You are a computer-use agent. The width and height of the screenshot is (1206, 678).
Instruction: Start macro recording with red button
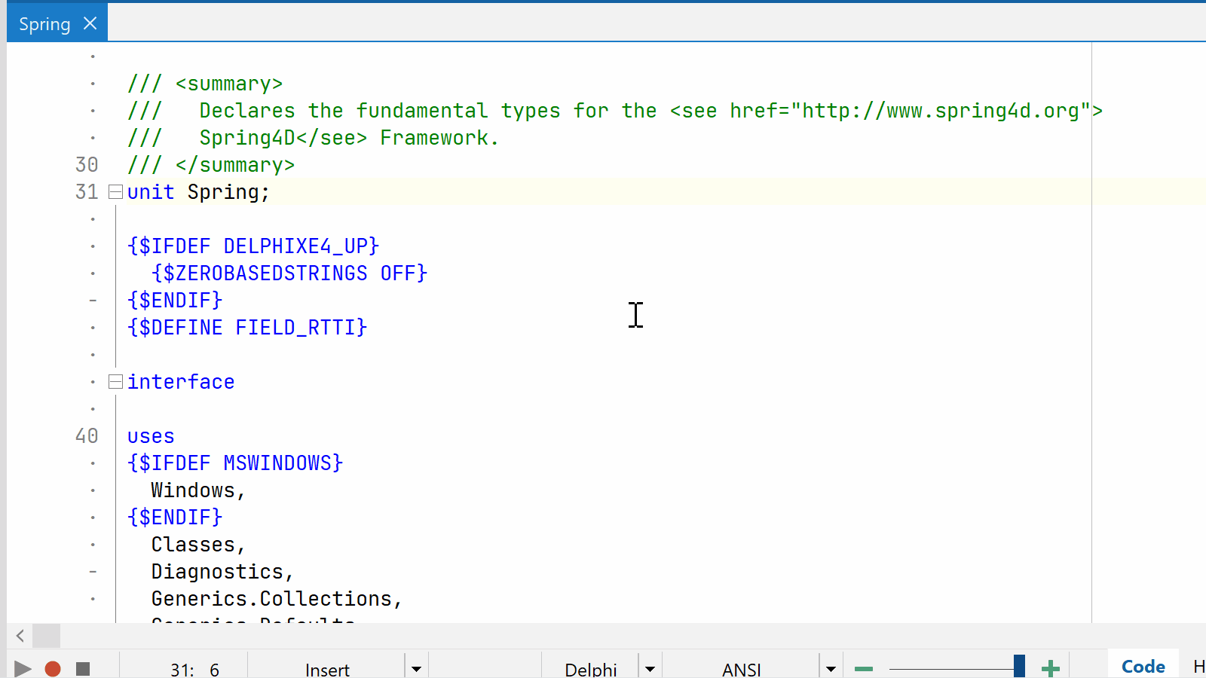(x=53, y=669)
